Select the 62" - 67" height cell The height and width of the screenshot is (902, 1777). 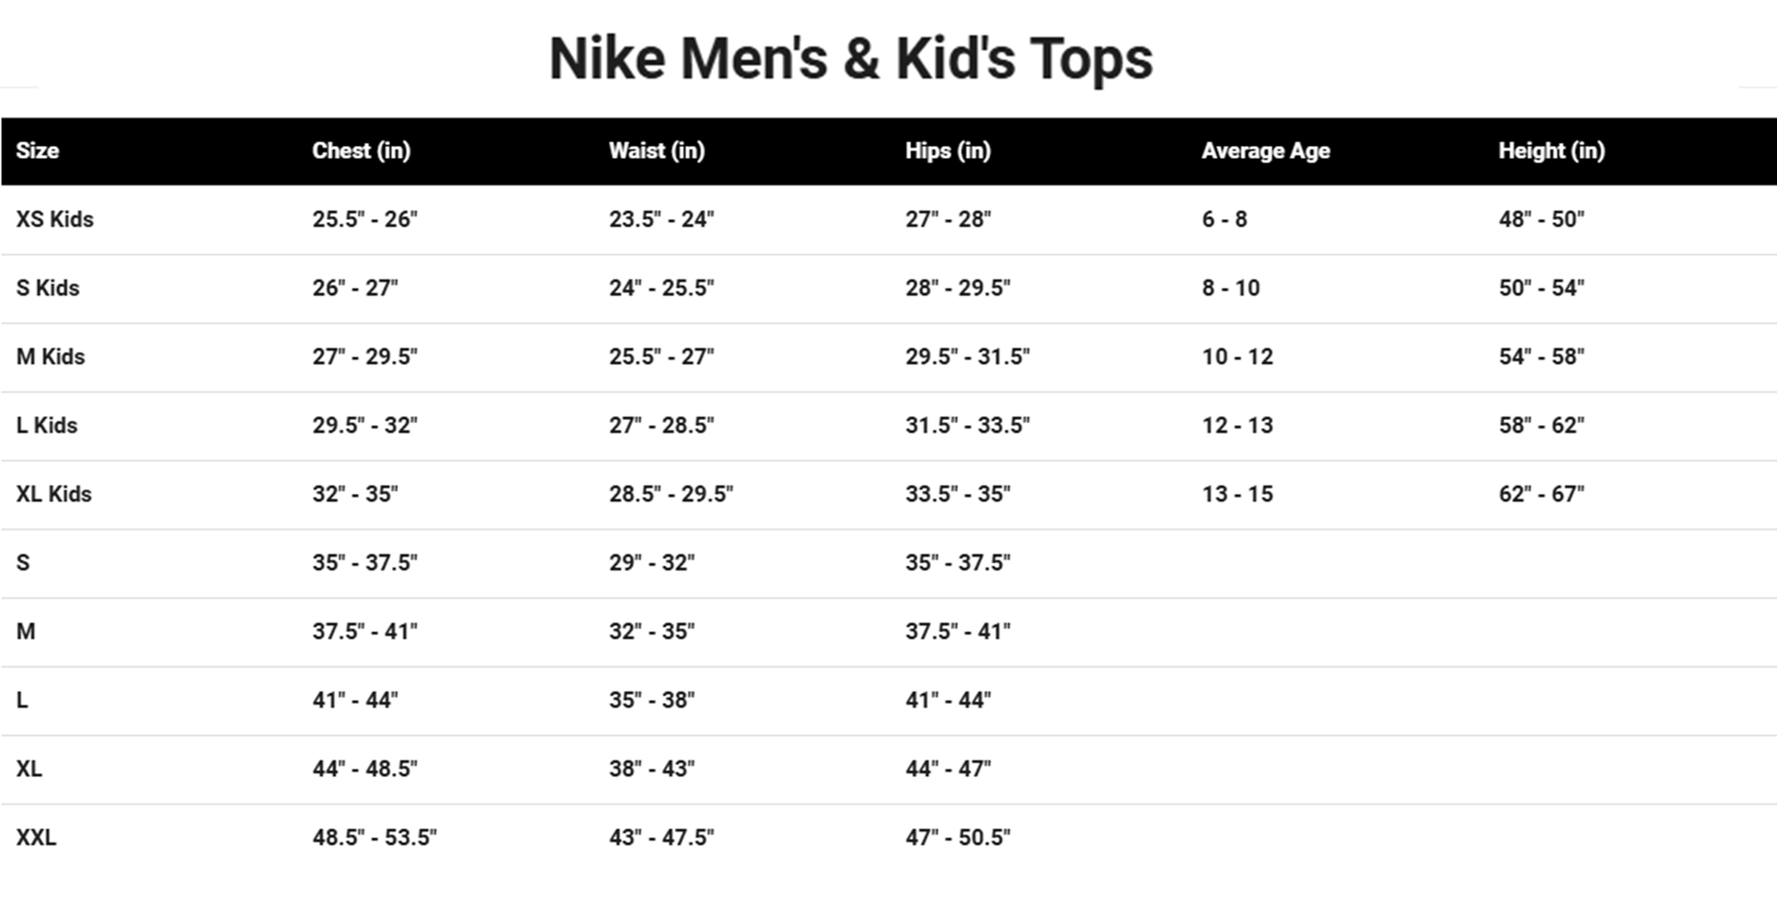[x=1540, y=494]
